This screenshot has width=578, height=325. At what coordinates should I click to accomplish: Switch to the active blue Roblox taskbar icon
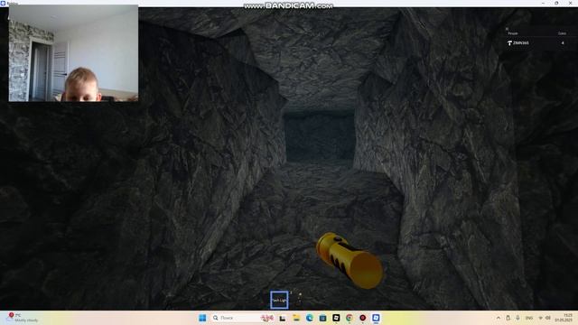(x=376, y=318)
